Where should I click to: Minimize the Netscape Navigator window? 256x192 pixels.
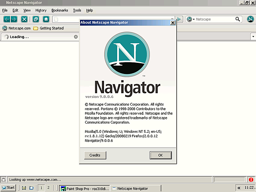242,3
